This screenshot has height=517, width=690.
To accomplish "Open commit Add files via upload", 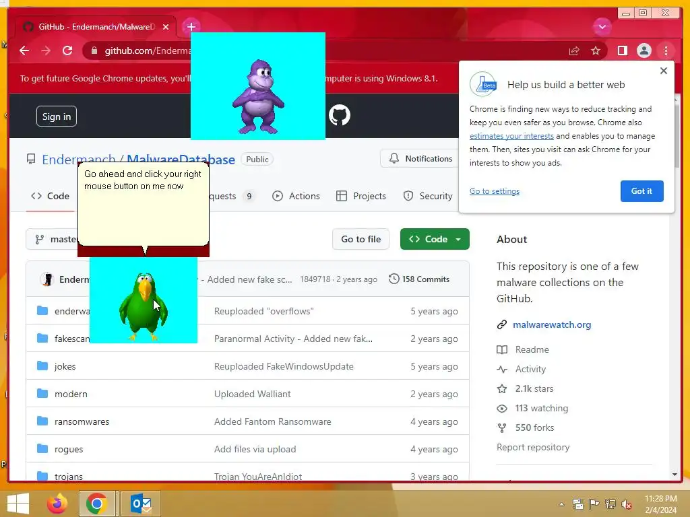I will tap(255, 449).
